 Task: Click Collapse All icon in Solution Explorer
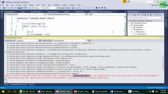148,15
